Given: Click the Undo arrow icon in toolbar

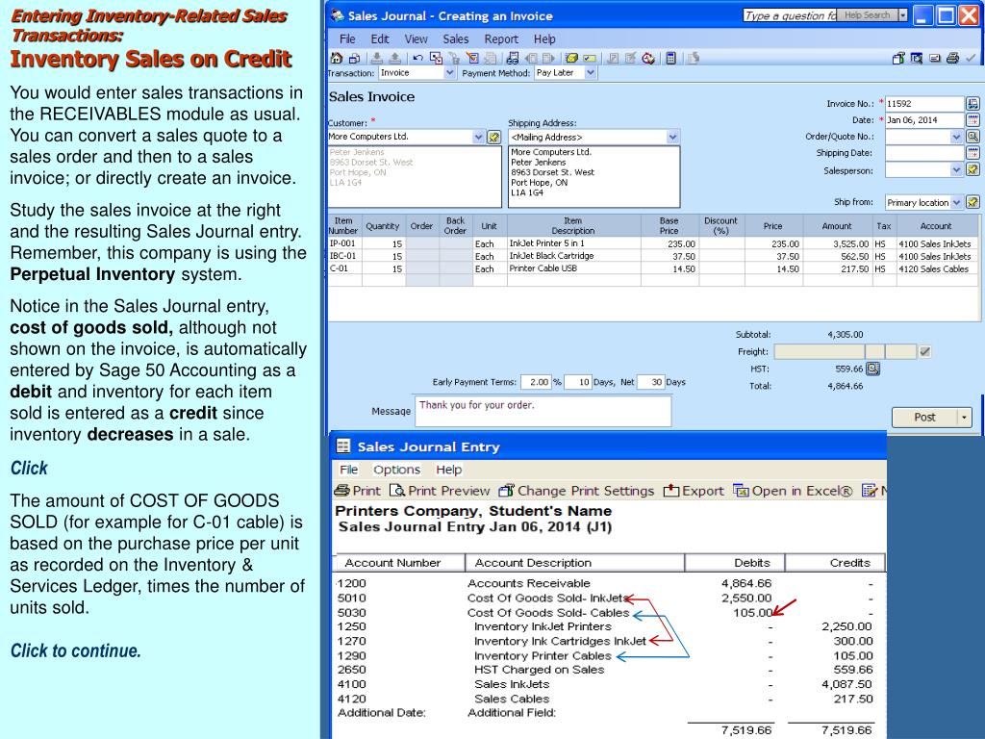Looking at the screenshot, I should tap(417, 58).
